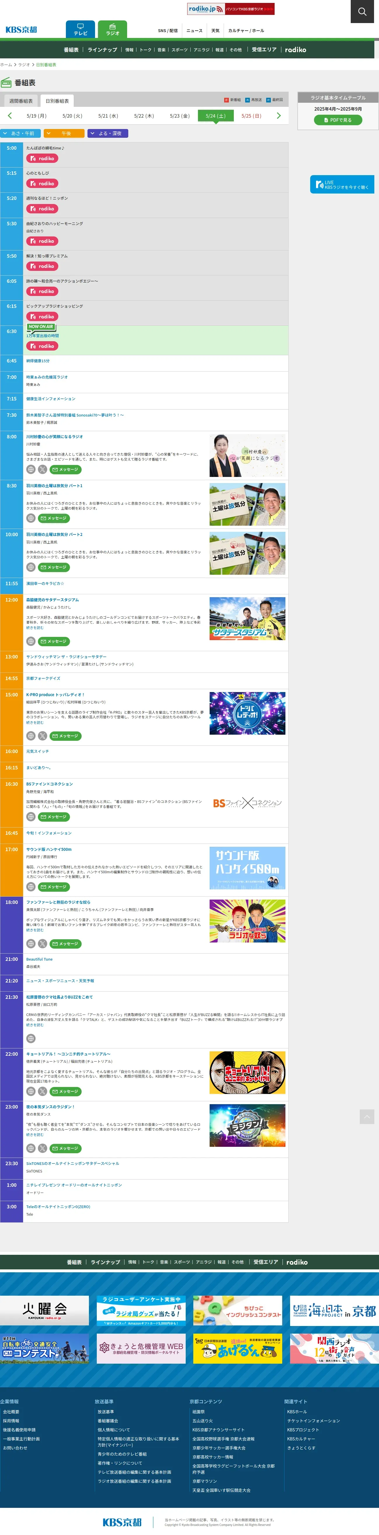Open ニュース in the header menu
This screenshot has height=1535, width=379.
tap(194, 30)
